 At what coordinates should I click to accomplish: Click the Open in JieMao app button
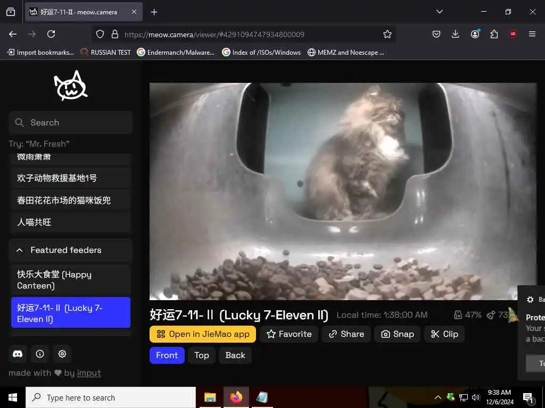point(203,334)
